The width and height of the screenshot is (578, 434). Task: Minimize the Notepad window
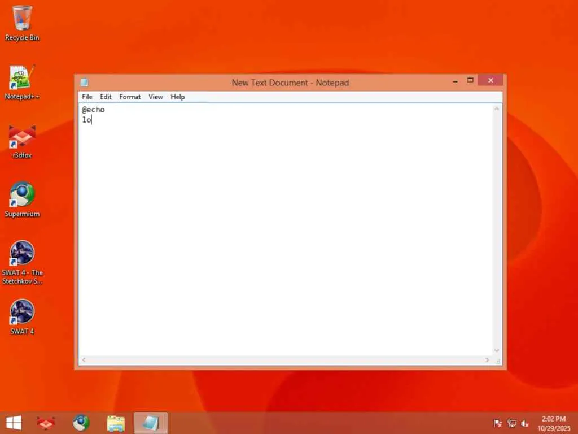coord(456,81)
